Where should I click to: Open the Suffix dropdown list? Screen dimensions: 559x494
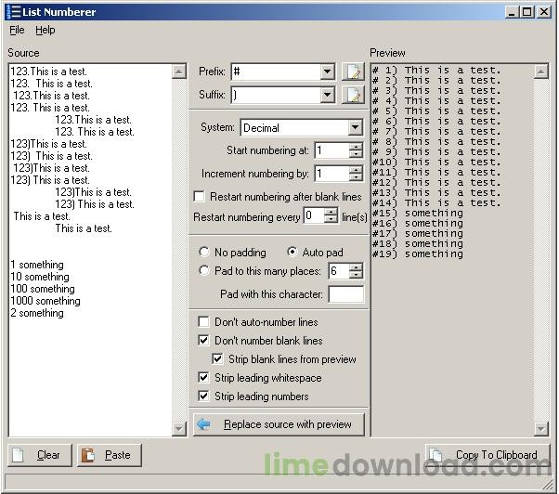pyautogui.click(x=327, y=95)
